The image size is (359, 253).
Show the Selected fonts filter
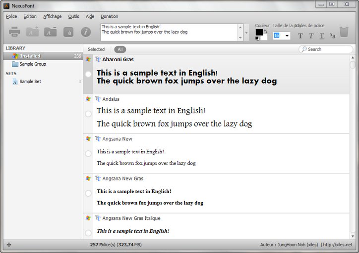click(x=96, y=49)
